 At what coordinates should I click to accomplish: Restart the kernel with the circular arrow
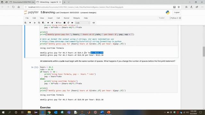(x=68, y=23)
